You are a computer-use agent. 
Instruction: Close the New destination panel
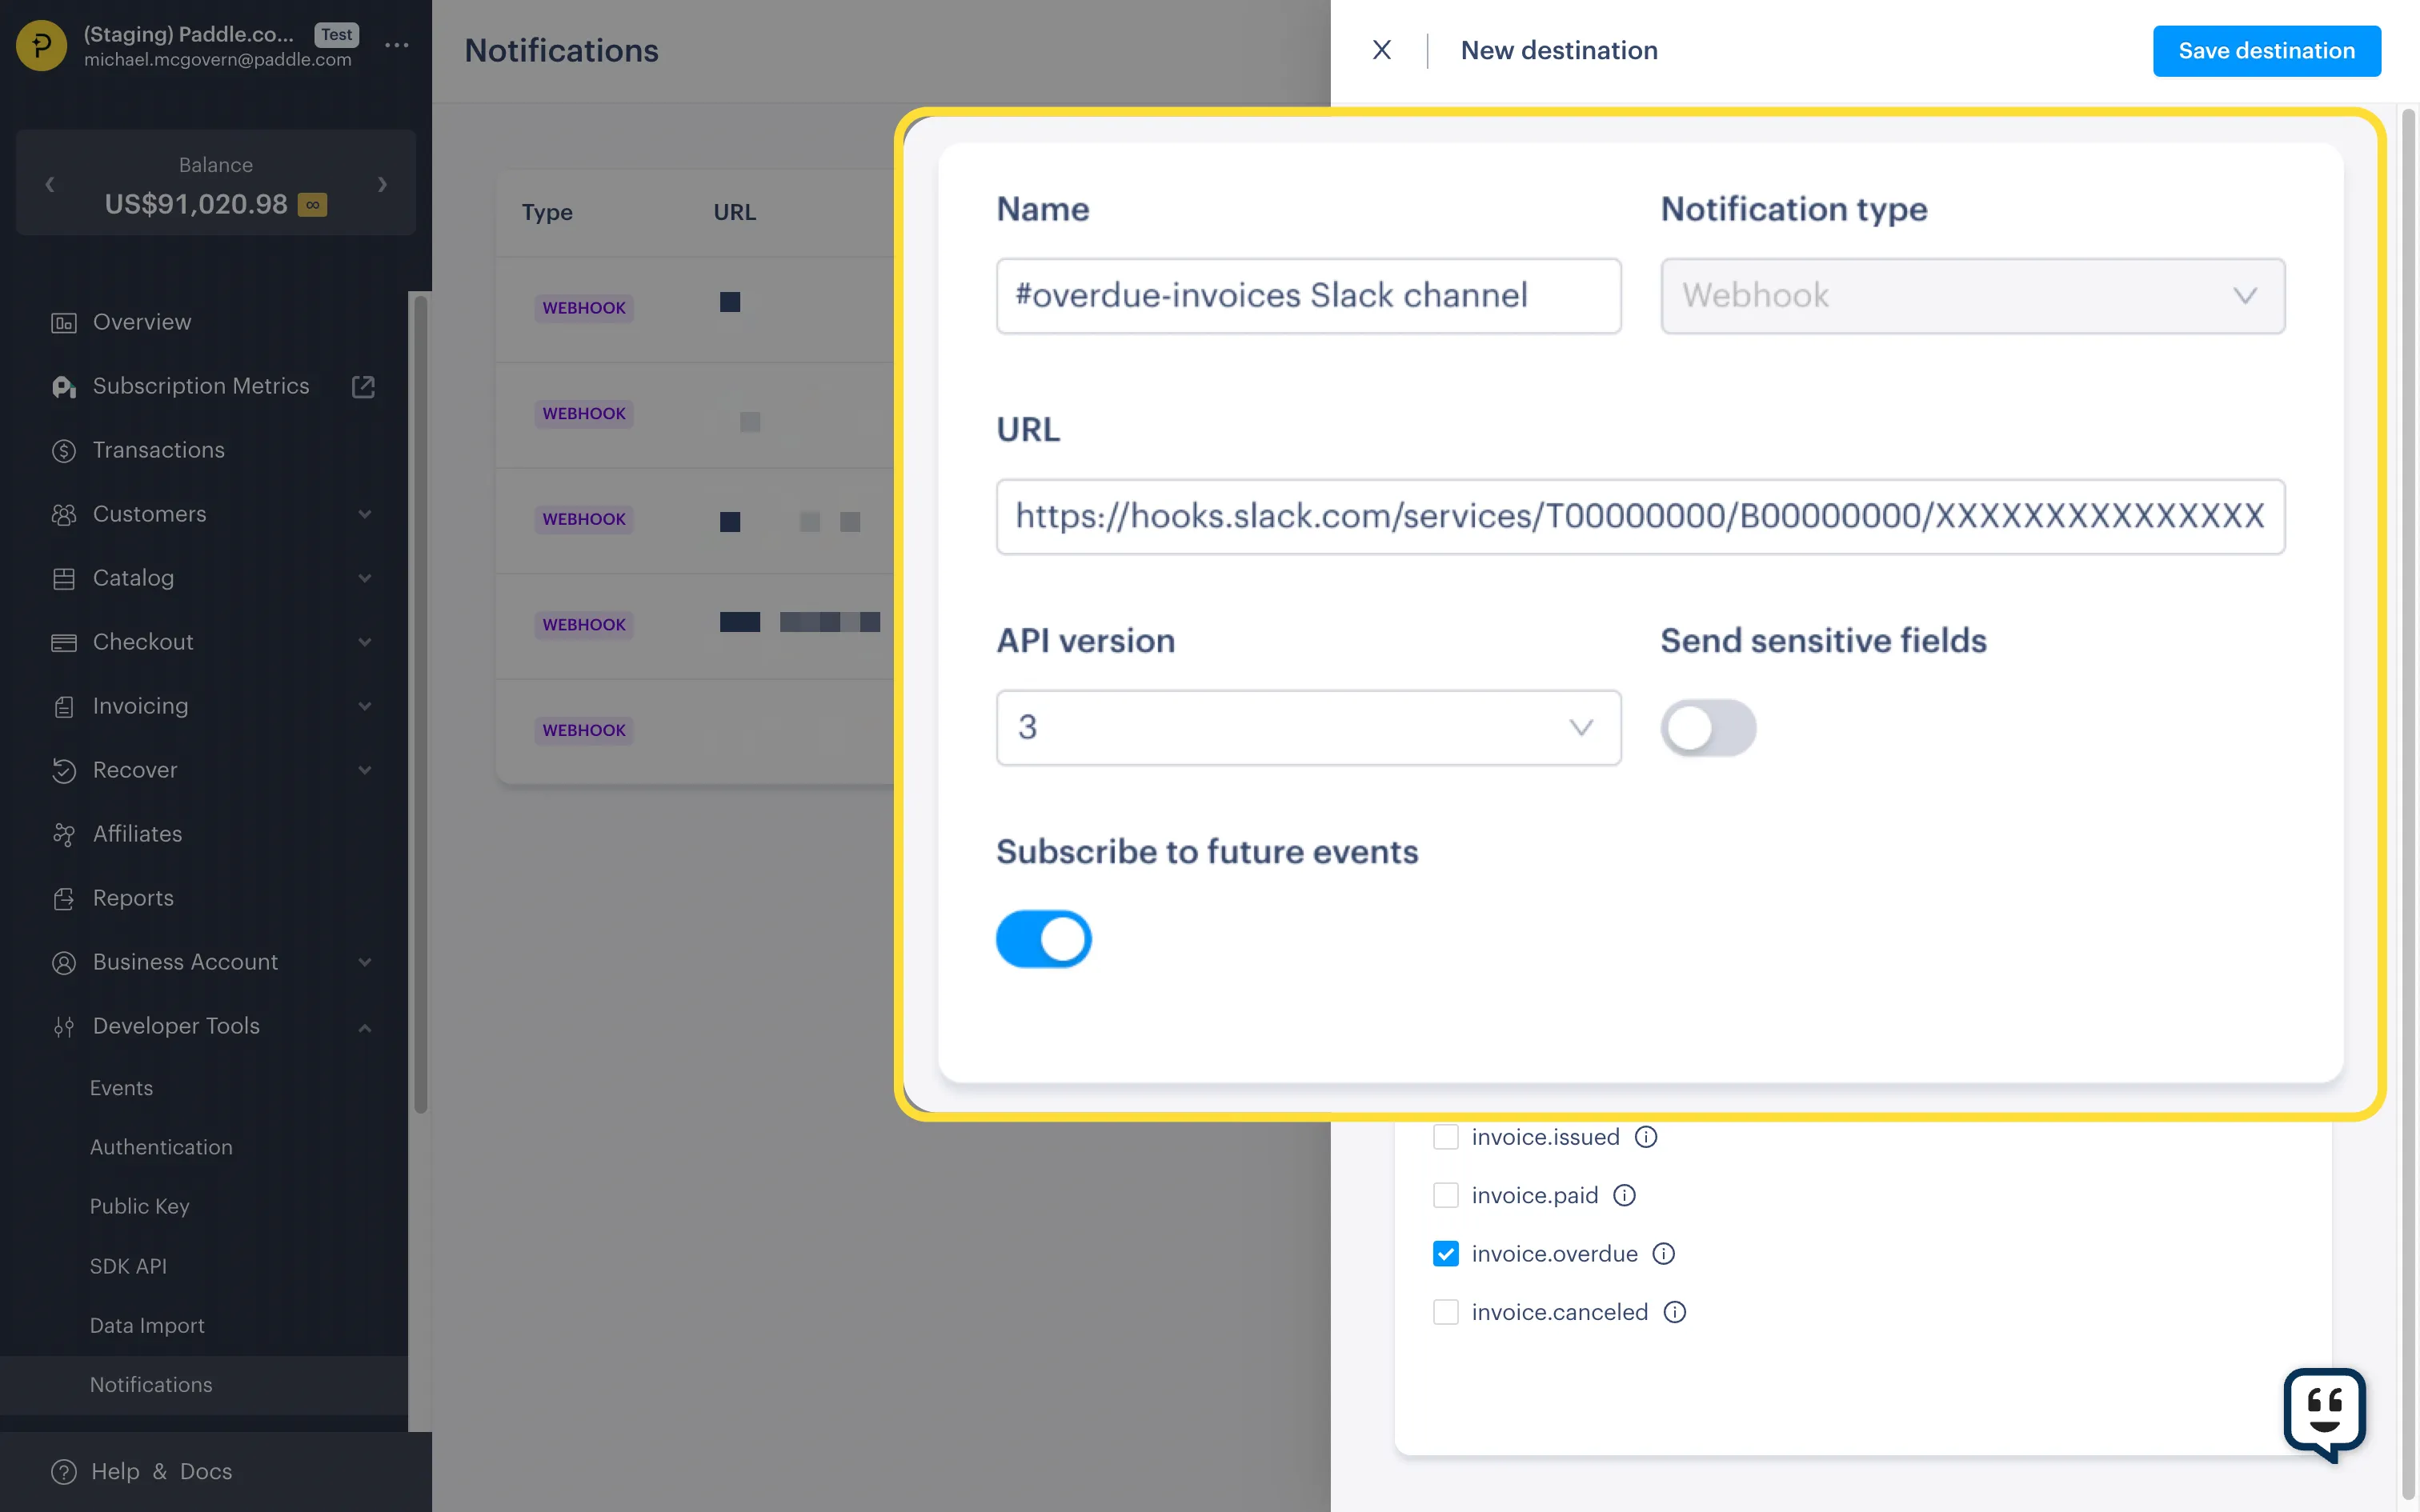pos(1381,50)
